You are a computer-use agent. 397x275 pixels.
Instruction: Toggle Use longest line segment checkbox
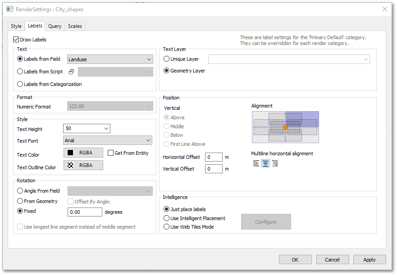[20, 227]
